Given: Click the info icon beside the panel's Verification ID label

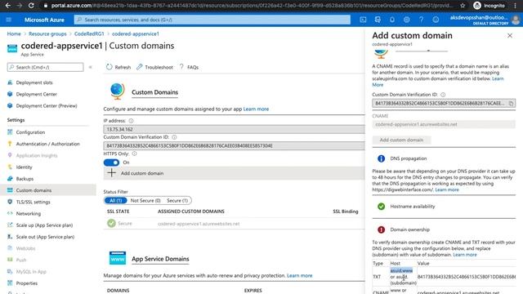Looking at the screenshot, I should [443, 95].
